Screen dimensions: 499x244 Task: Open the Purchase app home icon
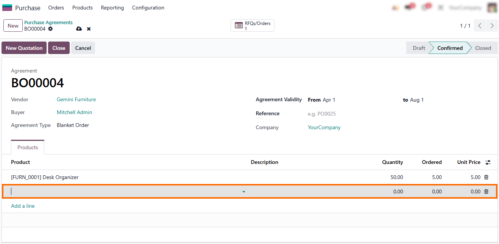[7, 8]
